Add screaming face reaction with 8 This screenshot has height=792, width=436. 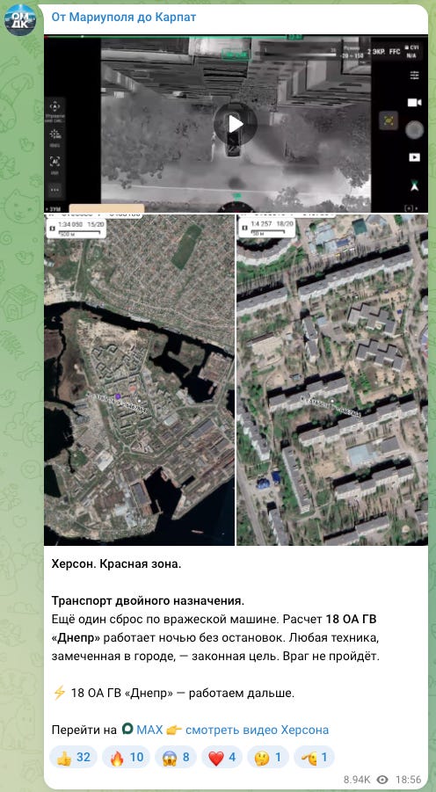point(177,757)
